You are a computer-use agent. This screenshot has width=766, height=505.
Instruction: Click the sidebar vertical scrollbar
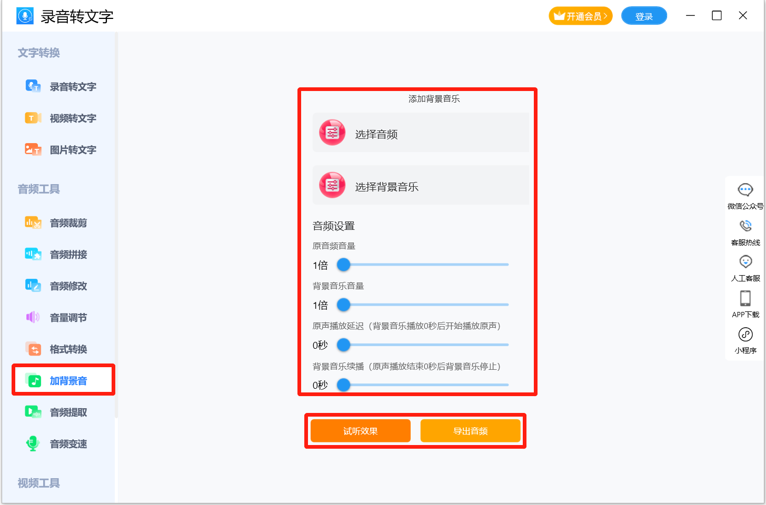click(116, 225)
